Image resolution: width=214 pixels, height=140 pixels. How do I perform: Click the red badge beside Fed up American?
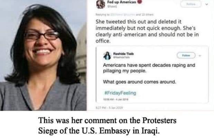coord(139,2)
